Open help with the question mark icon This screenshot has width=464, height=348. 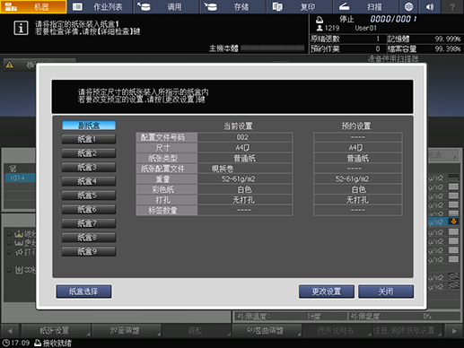[x=452, y=6]
